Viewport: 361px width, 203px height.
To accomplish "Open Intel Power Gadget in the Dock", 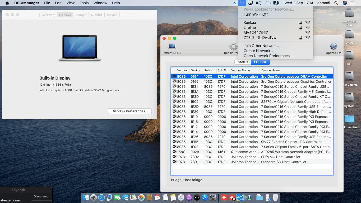I will click(x=240, y=197).
